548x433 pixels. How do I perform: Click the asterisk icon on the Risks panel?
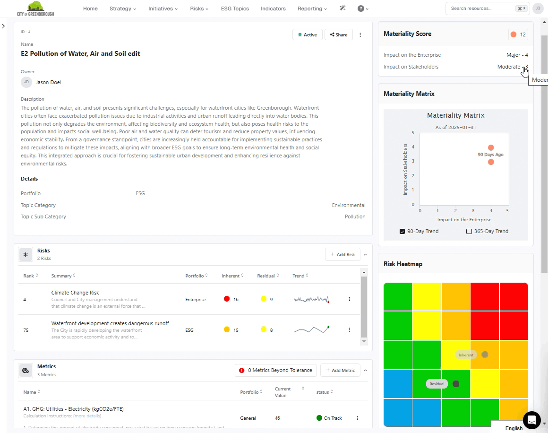(26, 254)
